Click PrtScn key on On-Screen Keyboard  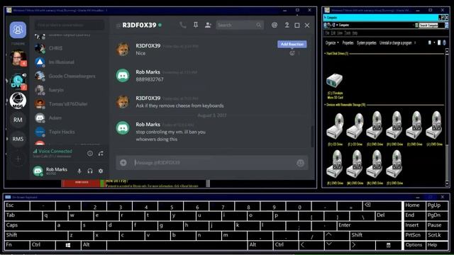[x=414, y=235]
